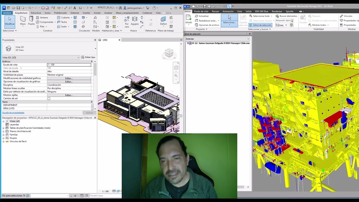Click the Por cara opening tool

click(127, 22)
